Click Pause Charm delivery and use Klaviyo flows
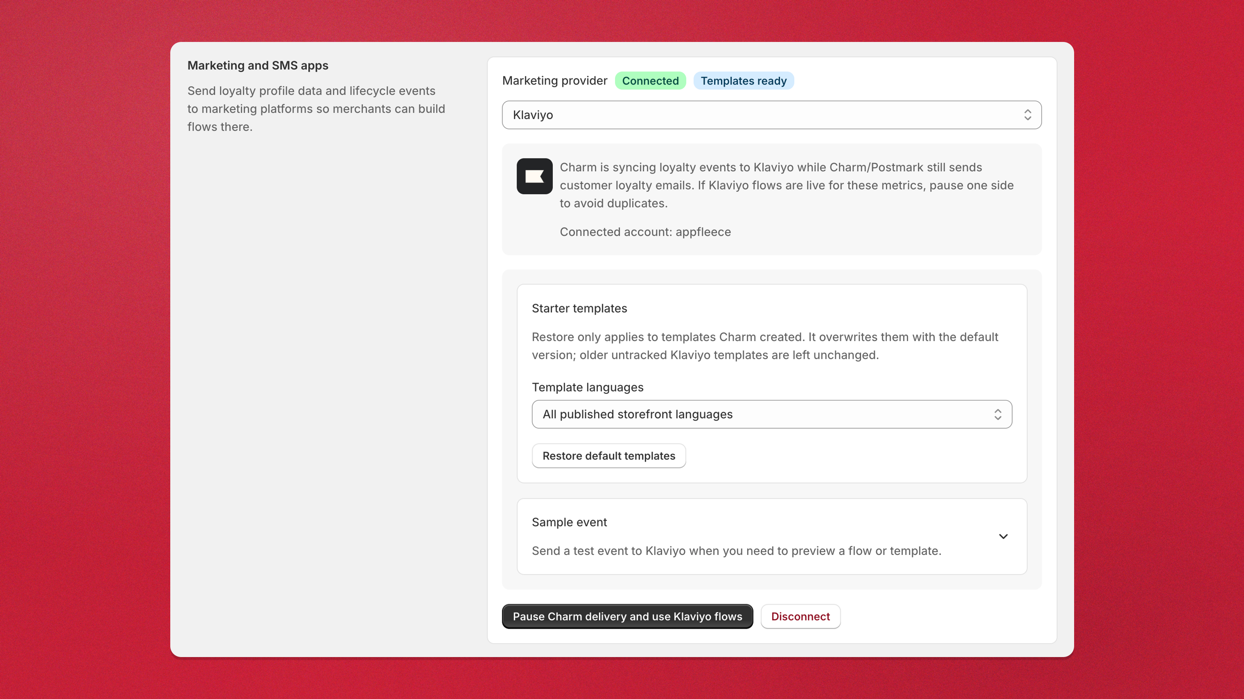Viewport: 1244px width, 699px height. pyautogui.click(x=627, y=617)
